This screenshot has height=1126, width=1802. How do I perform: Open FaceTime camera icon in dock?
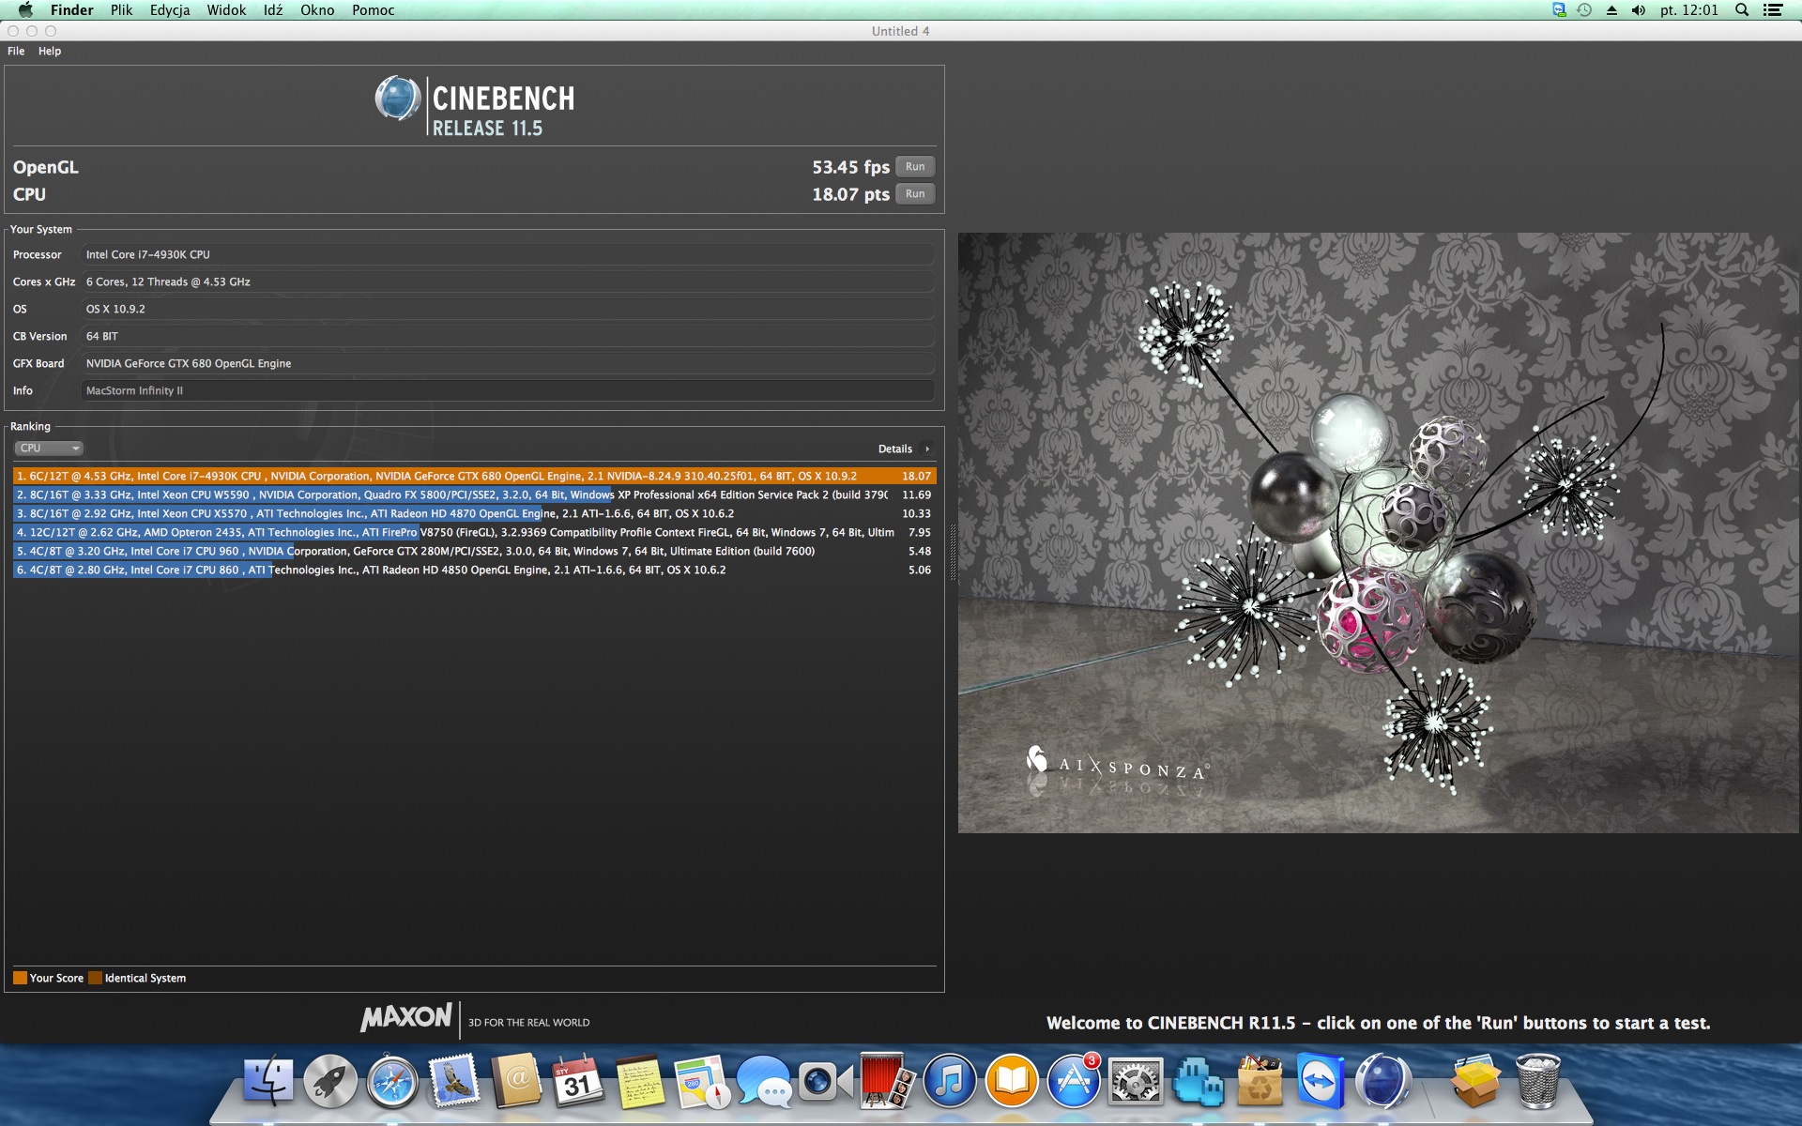[x=826, y=1082]
